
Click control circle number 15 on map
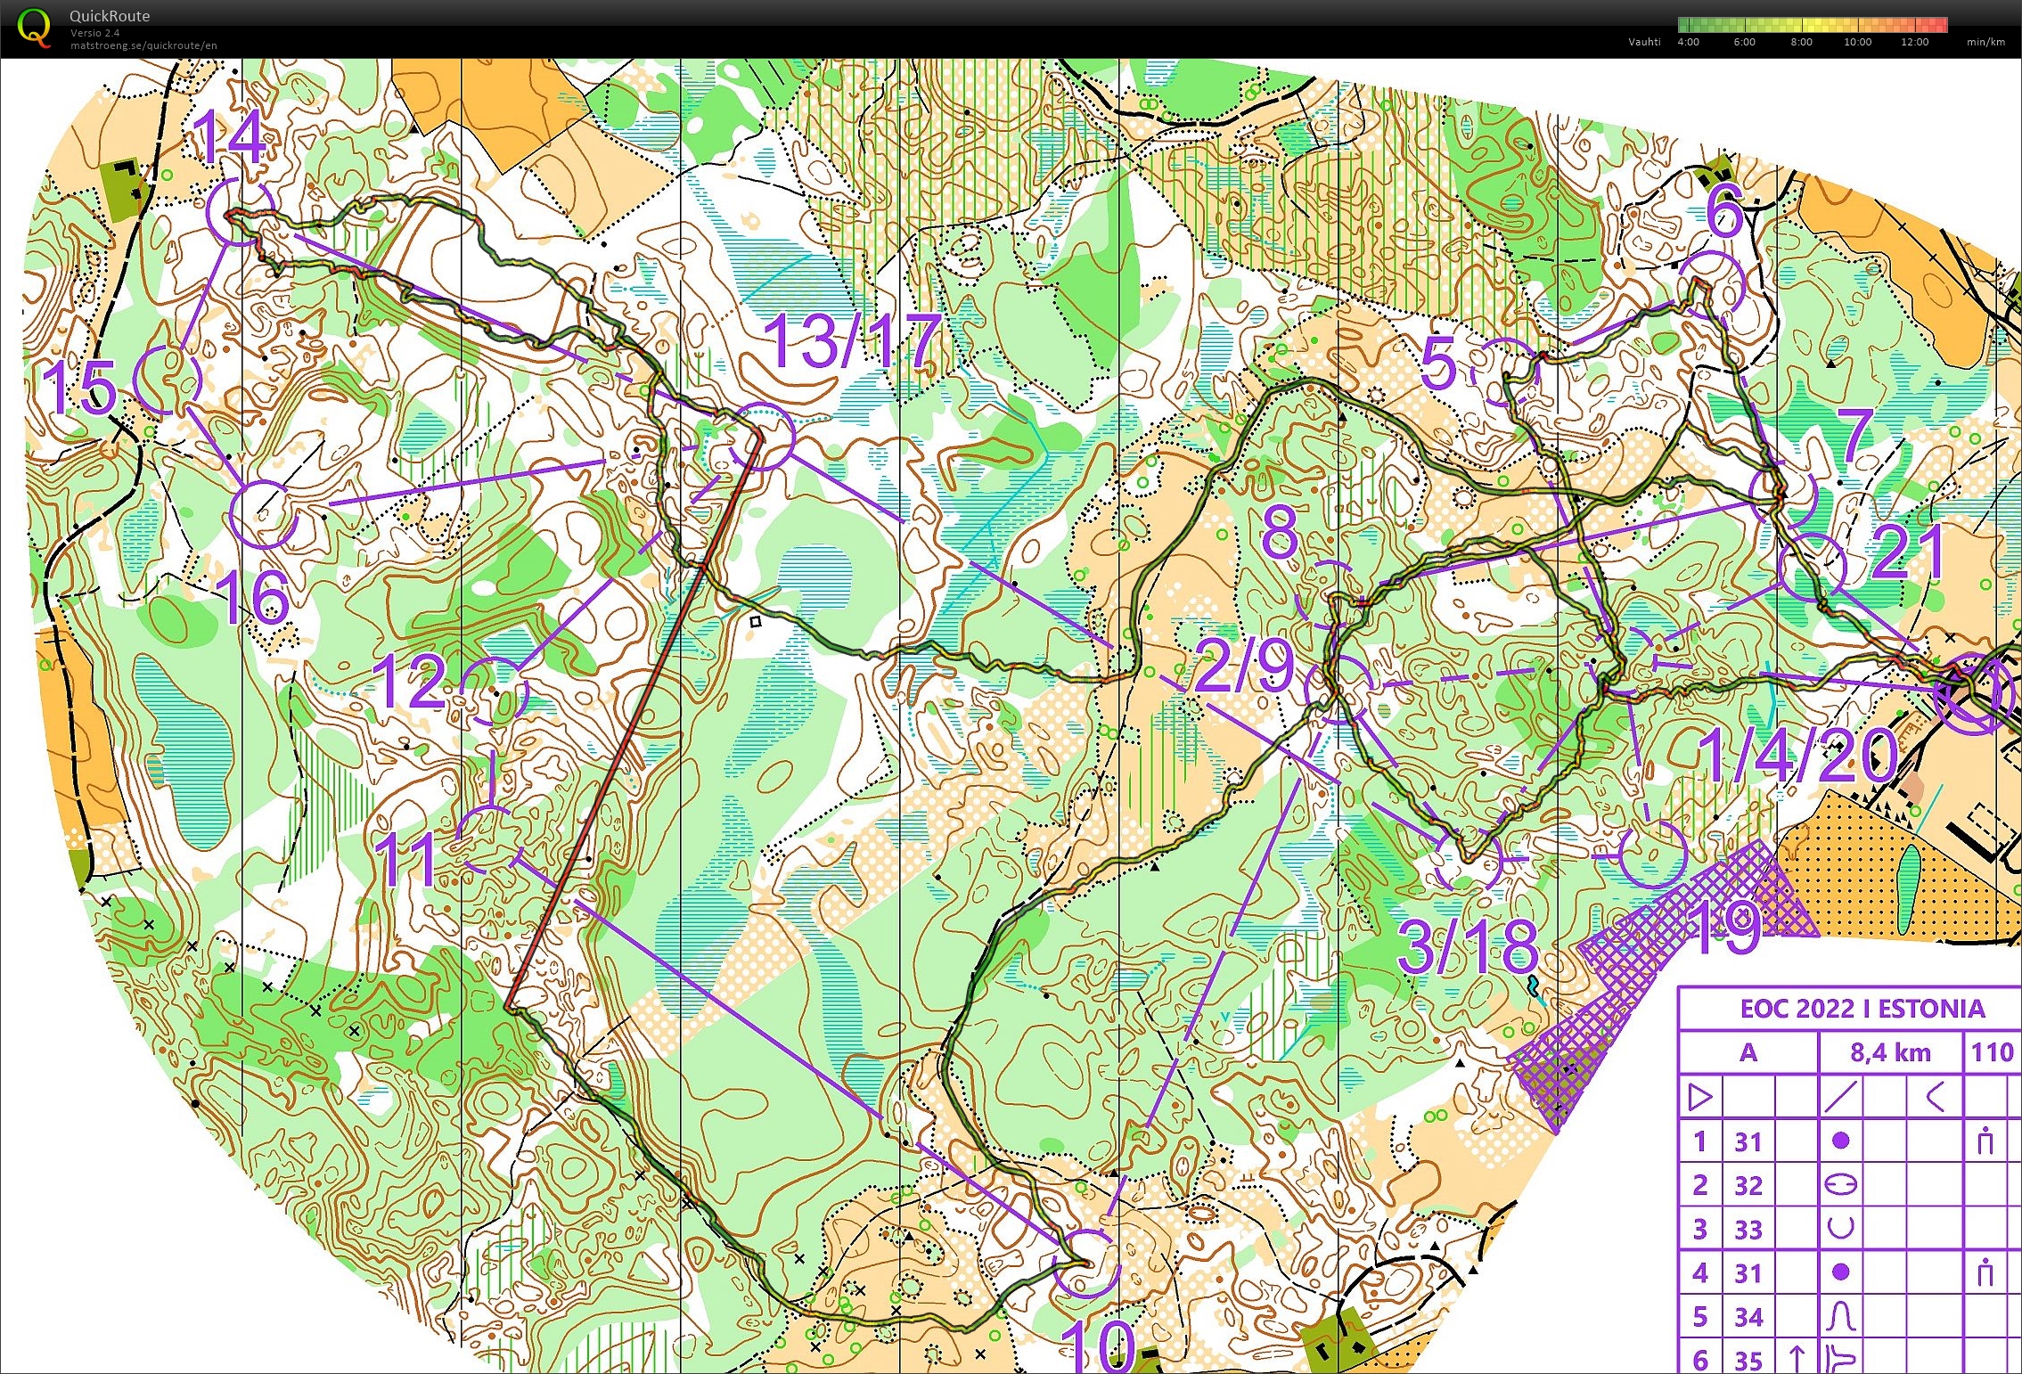pos(167,380)
